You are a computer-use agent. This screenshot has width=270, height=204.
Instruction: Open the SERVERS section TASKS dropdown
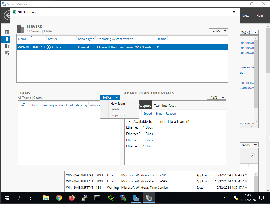[218, 31]
